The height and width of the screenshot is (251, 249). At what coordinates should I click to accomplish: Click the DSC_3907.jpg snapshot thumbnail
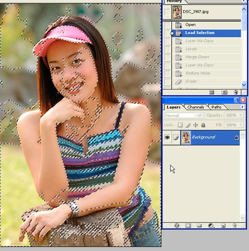177,12
